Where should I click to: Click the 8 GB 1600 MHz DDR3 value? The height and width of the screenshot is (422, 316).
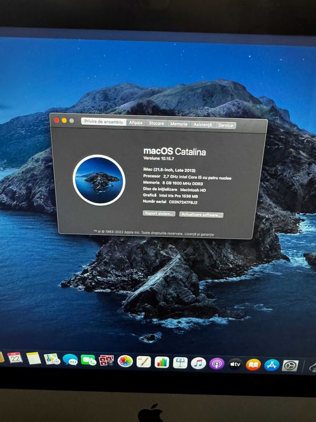pos(182,183)
